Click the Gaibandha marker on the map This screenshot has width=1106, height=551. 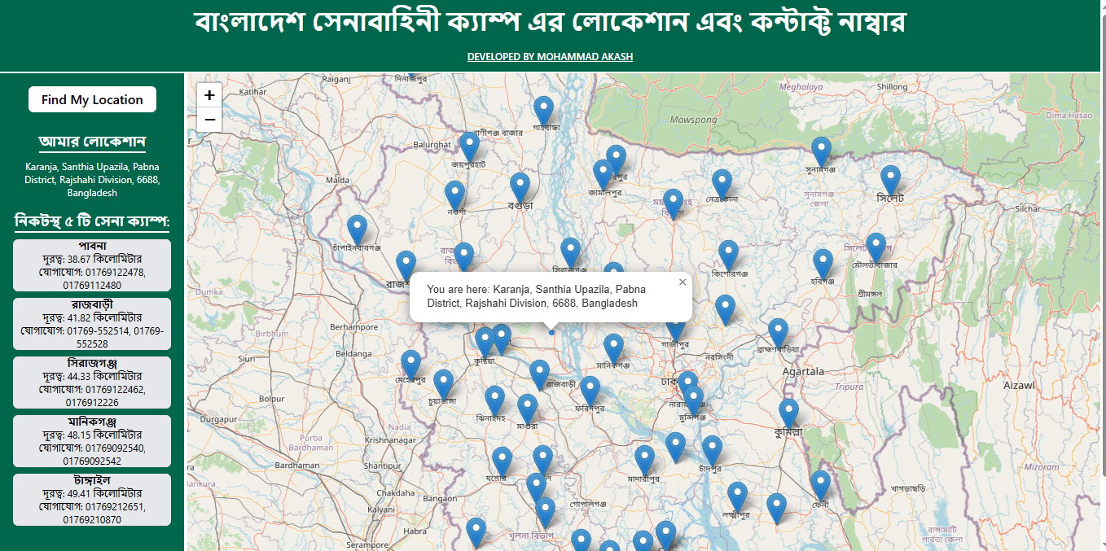pos(543,111)
